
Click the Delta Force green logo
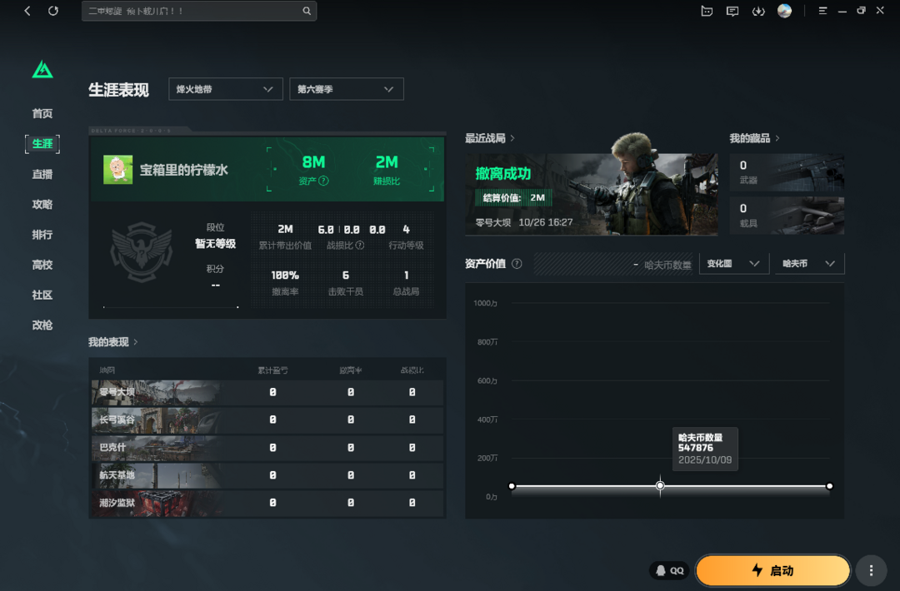[42, 70]
